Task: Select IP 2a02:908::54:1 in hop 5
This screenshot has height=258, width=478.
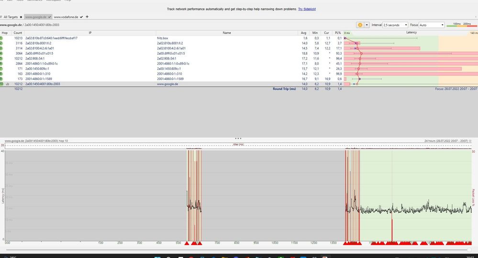Action: 35,58
